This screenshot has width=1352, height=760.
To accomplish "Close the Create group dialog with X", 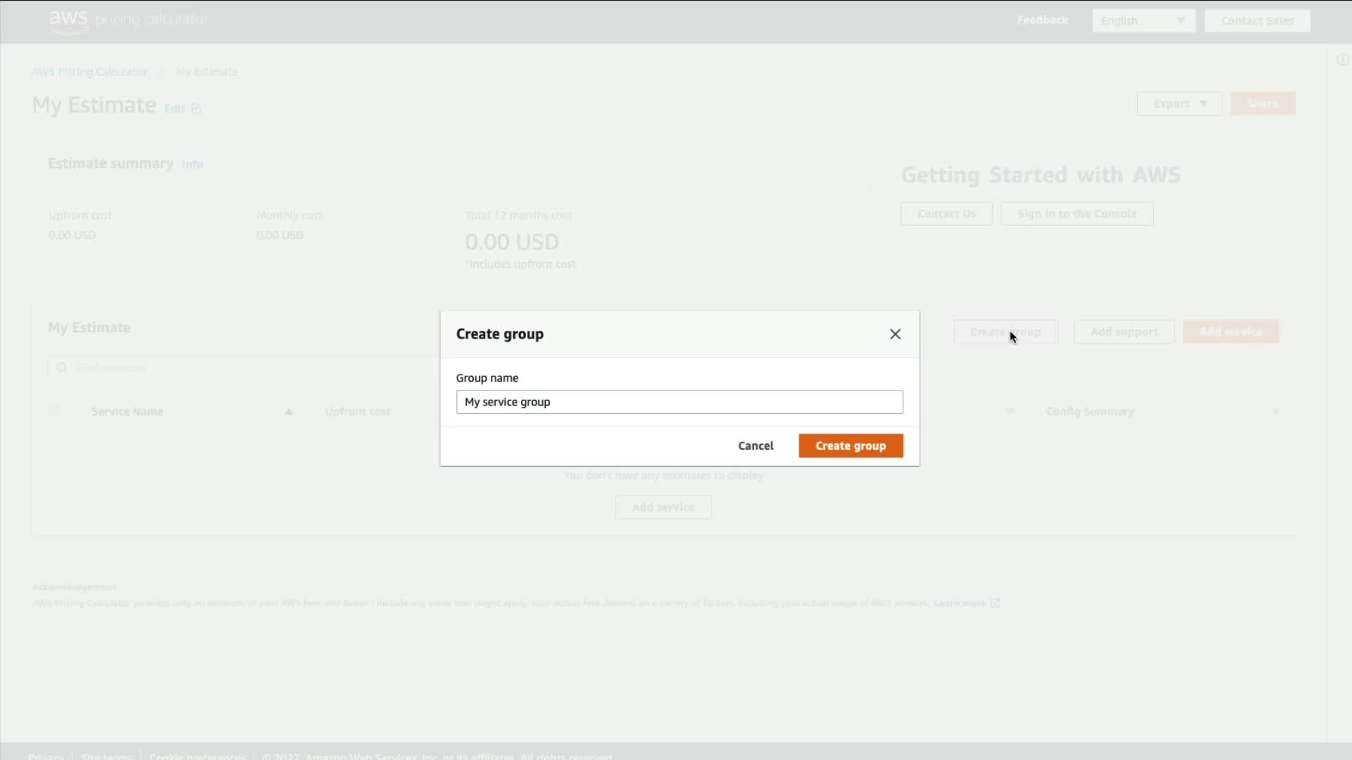I will tap(895, 334).
